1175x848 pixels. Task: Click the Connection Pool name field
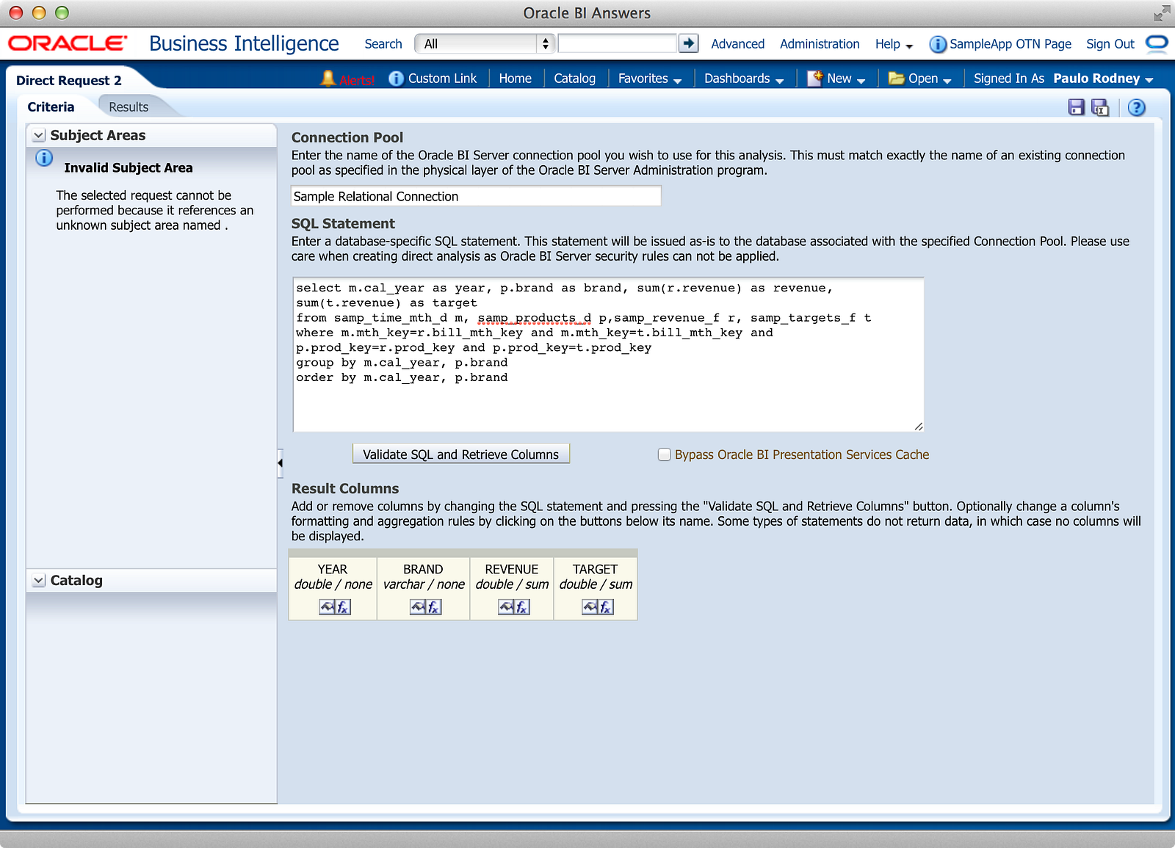coord(477,196)
